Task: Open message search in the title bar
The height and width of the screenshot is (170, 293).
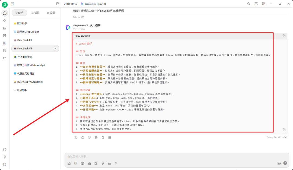Action: [249, 4]
